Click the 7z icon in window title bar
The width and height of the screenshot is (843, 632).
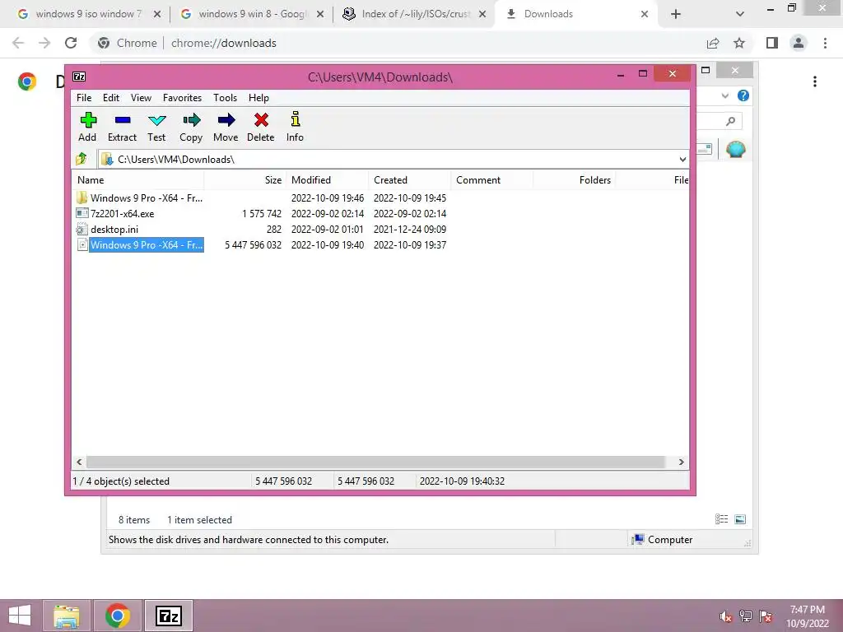click(79, 77)
